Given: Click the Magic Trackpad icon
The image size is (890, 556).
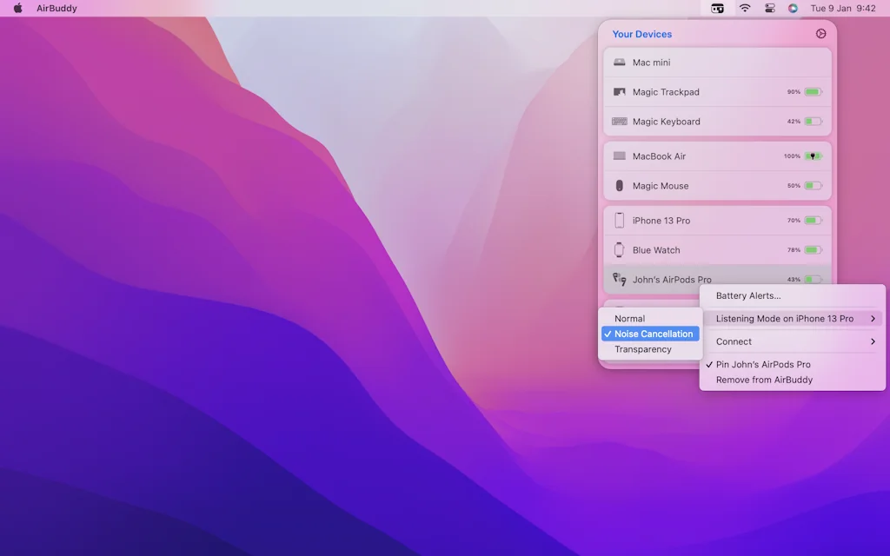Looking at the screenshot, I should click(619, 92).
